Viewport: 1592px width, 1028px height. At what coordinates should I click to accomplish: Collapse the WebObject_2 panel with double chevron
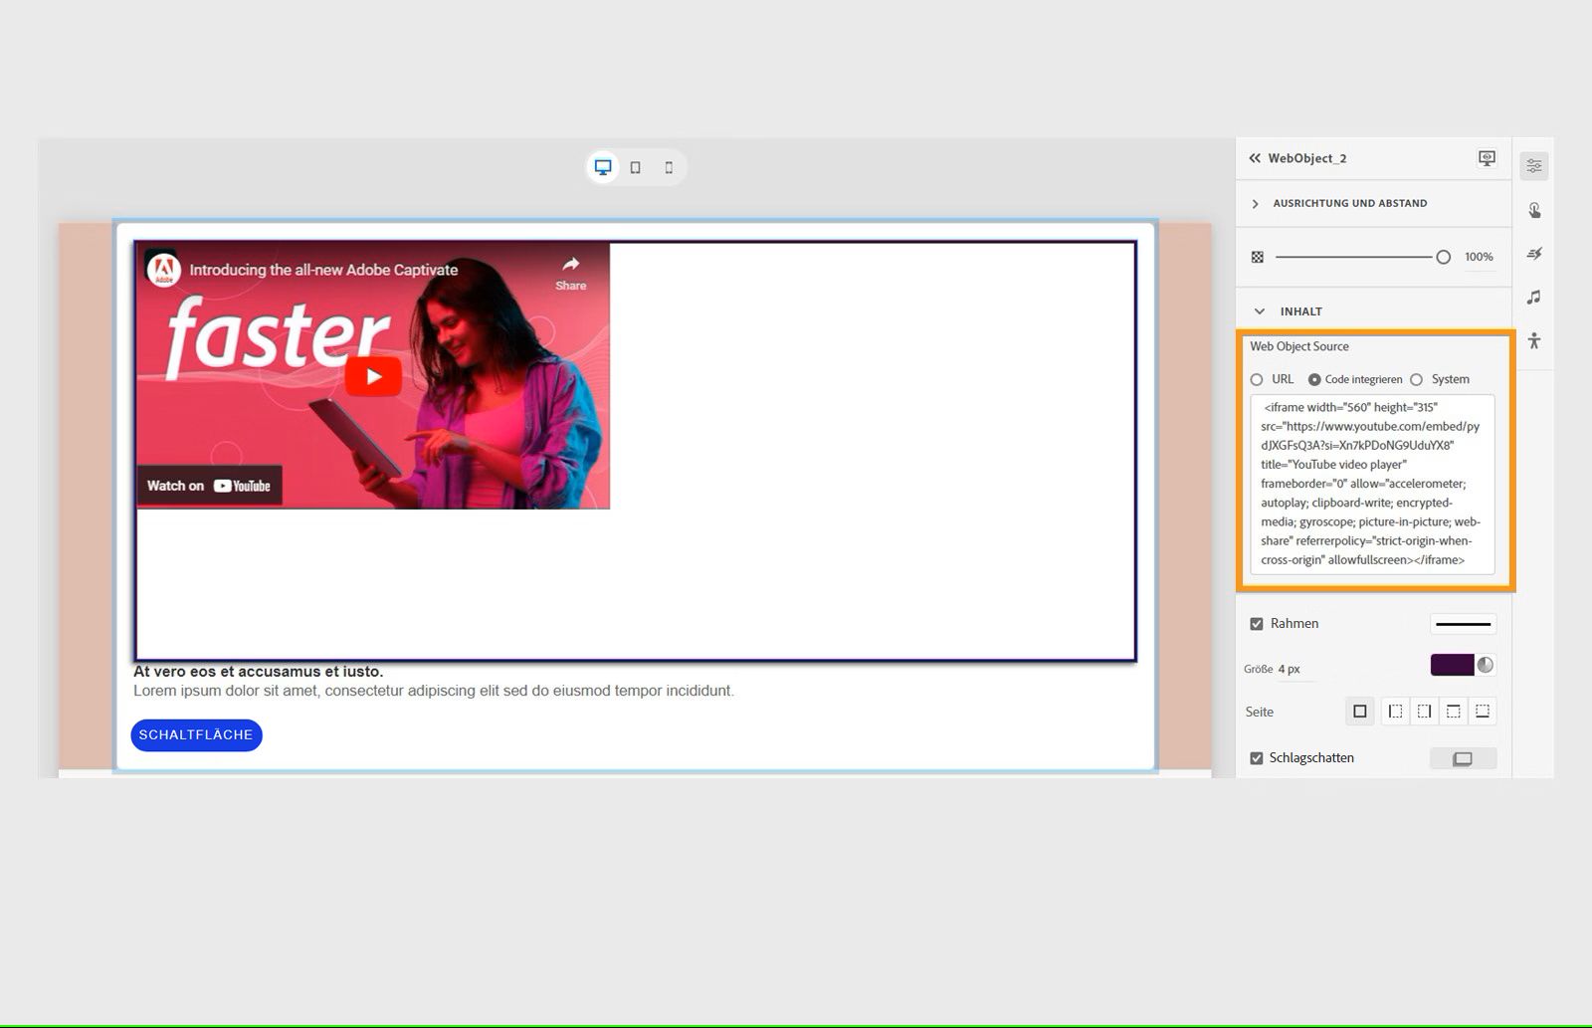click(x=1254, y=158)
